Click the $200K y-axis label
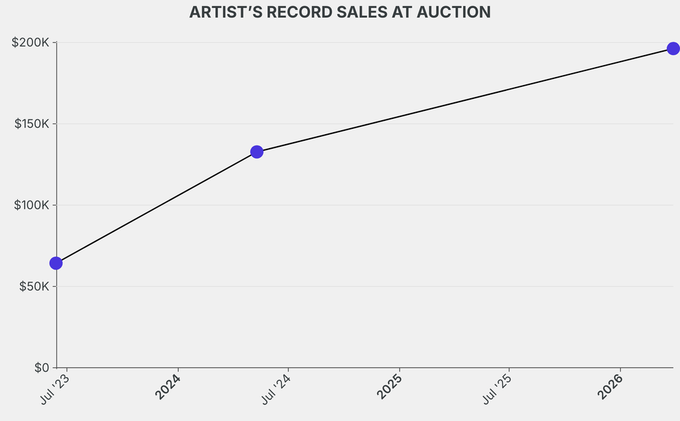Viewport: 680px width, 421px height. (31, 42)
